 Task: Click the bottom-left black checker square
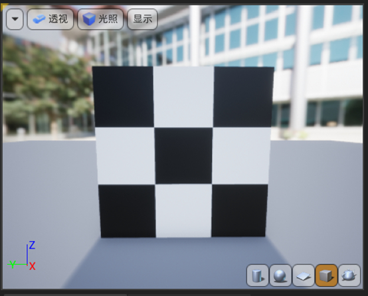(127, 211)
